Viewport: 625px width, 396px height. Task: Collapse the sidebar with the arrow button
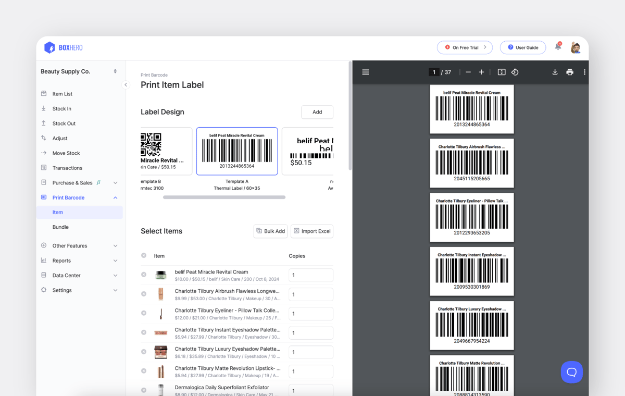[x=126, y=84]
